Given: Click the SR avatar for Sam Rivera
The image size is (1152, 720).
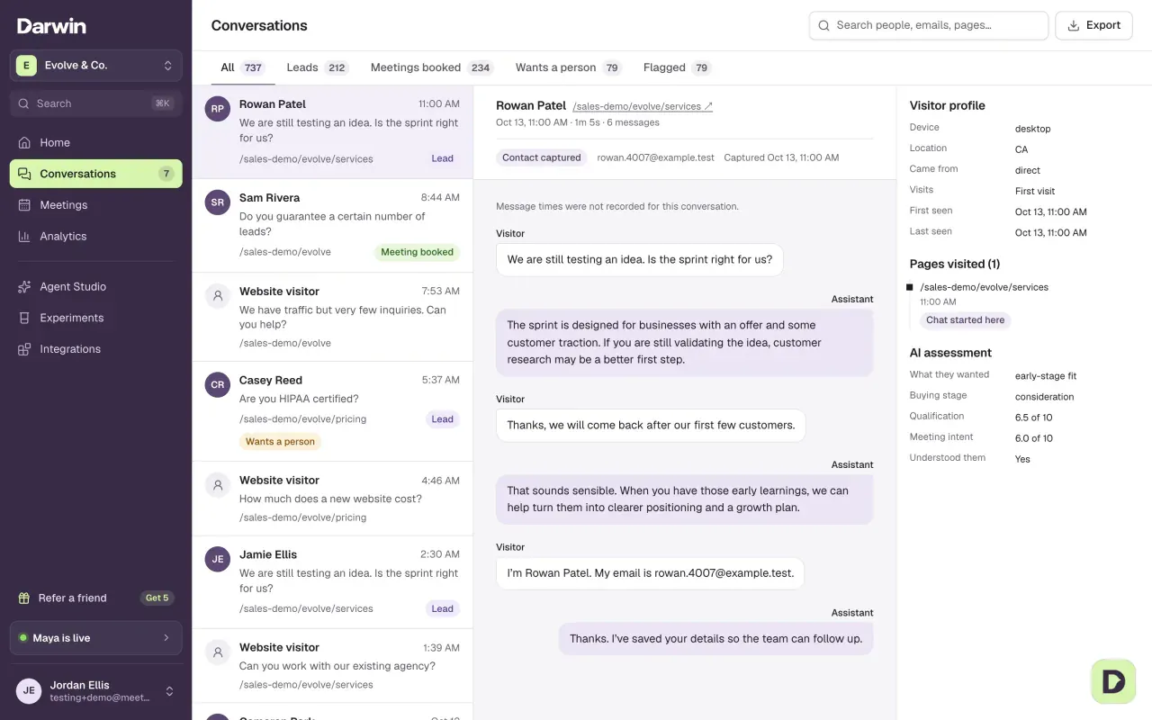Looking at the screenshot, I should click(217, 202).
